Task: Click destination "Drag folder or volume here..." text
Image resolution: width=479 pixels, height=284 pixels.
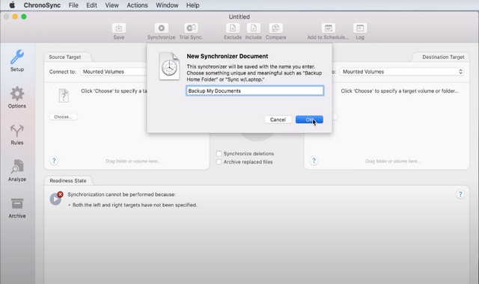Action: pos(393,161)
